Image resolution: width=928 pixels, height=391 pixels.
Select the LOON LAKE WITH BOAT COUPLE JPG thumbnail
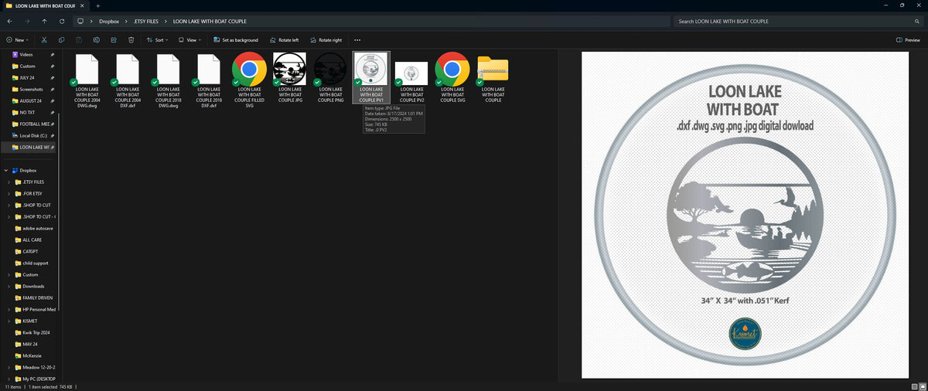[x=290, y=77]
